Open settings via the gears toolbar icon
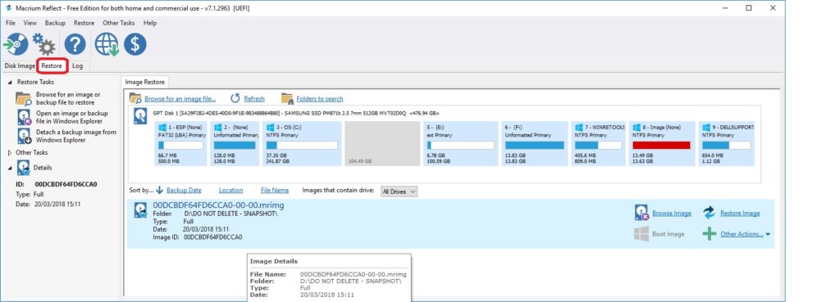This screenshot has width=840, height=302. tap(44, 44)
